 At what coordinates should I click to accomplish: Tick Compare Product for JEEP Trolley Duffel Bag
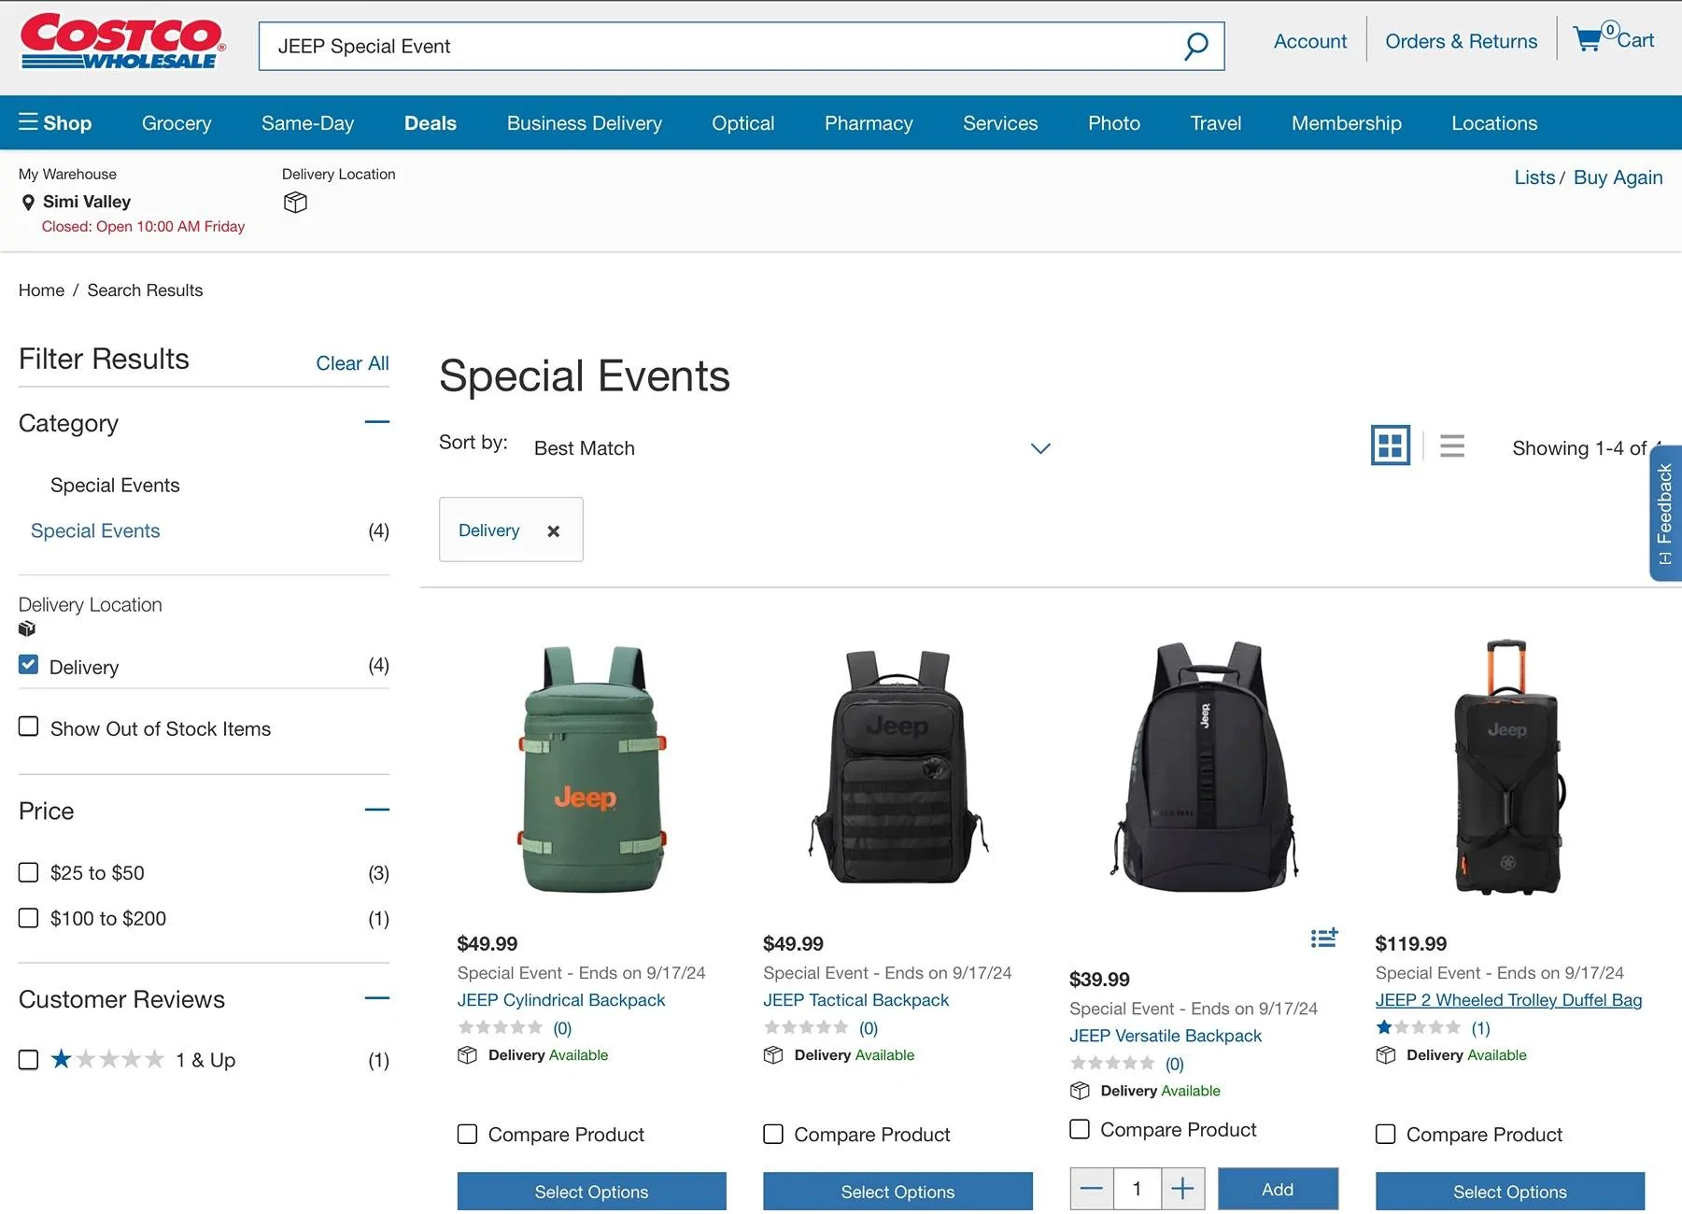click(1386, 1134)
